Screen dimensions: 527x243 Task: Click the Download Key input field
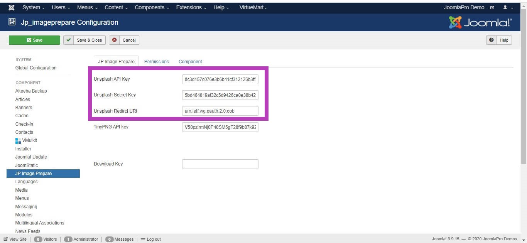tap(220, 164)
